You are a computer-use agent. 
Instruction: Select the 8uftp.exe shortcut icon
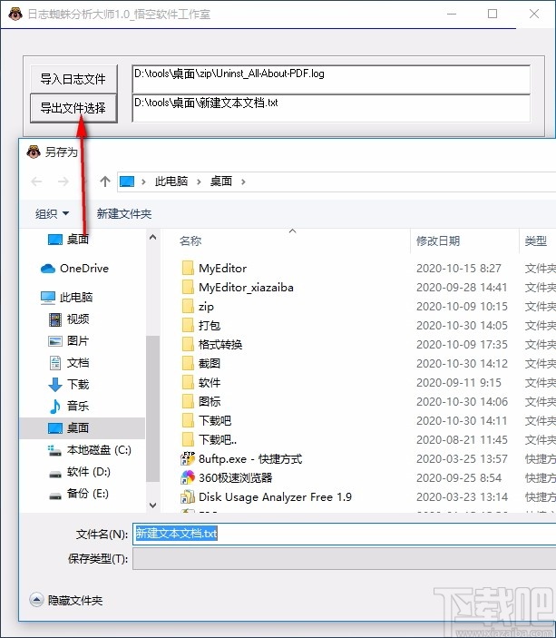(x=188, y=458)
